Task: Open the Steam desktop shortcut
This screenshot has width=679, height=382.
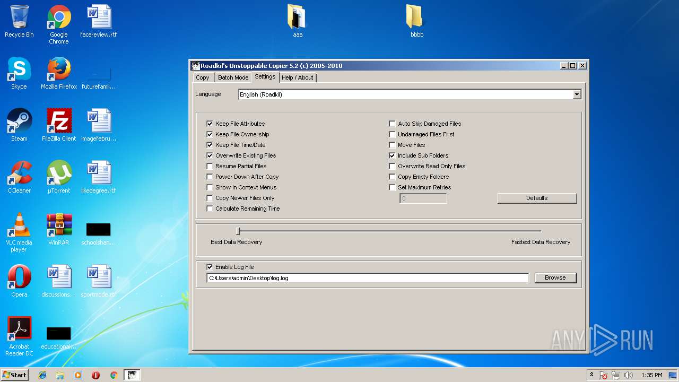Action: tap(19, 125)
